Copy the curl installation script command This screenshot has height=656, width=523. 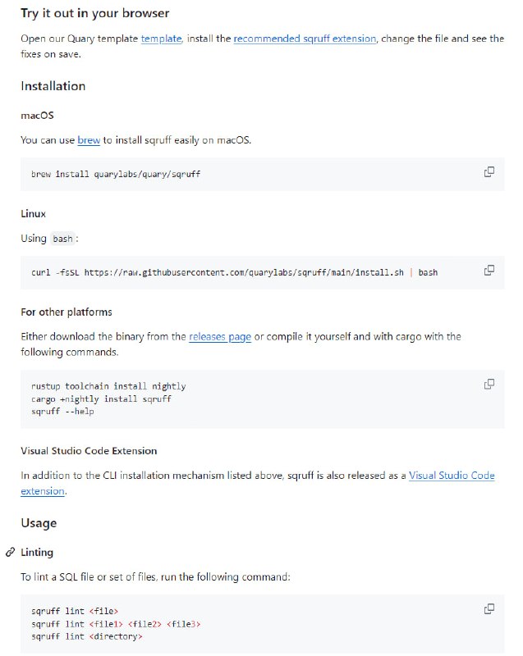pos(489,271)
